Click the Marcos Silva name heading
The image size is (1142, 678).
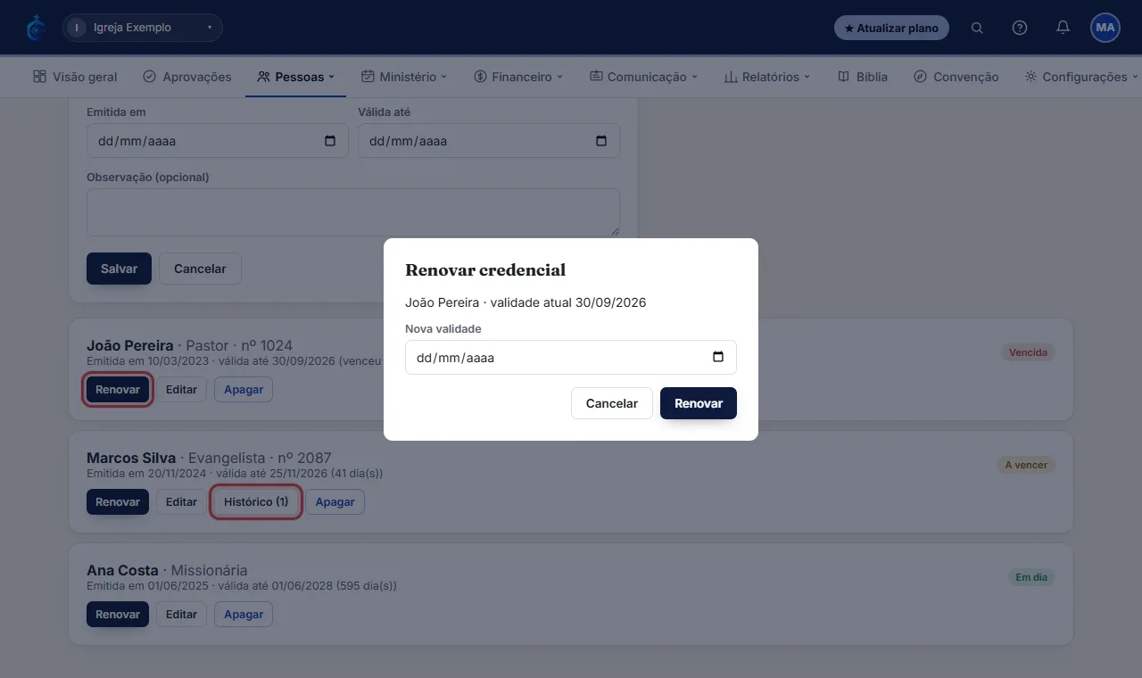(131, 458)
